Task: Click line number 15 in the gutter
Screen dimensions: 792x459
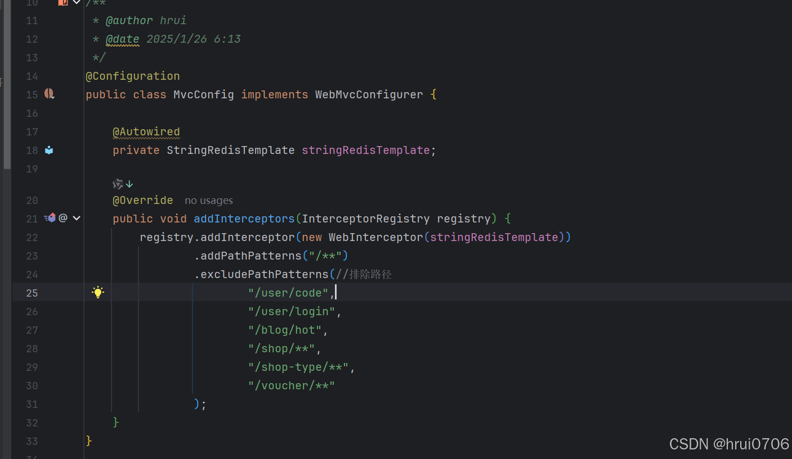Action: (x=32, y=94)
